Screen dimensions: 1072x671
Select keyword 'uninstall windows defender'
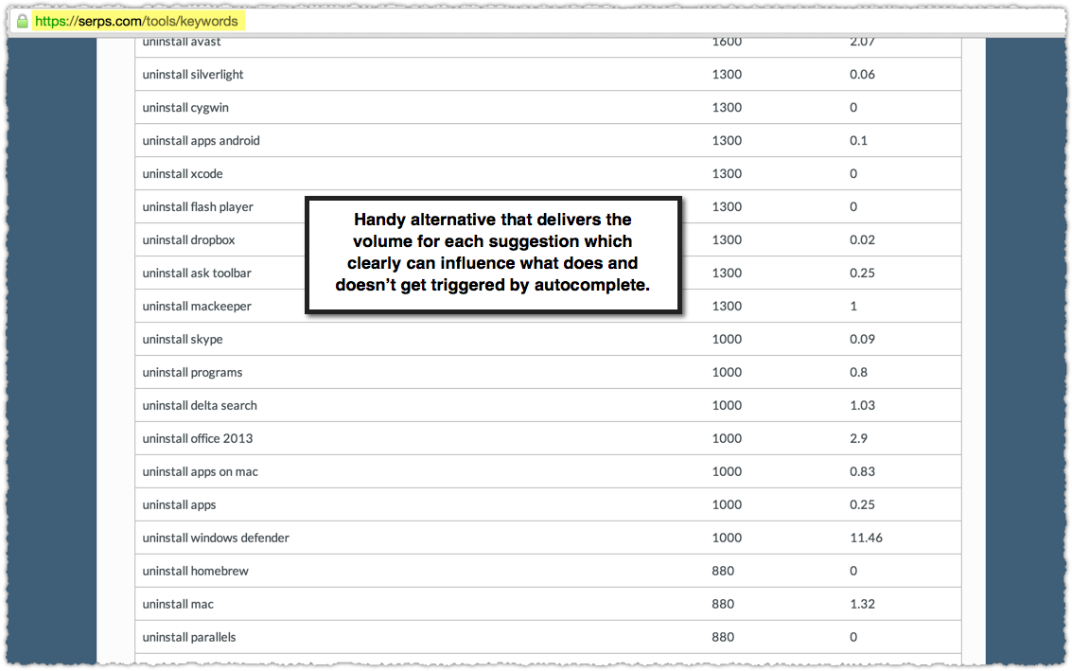click(216, 538)
